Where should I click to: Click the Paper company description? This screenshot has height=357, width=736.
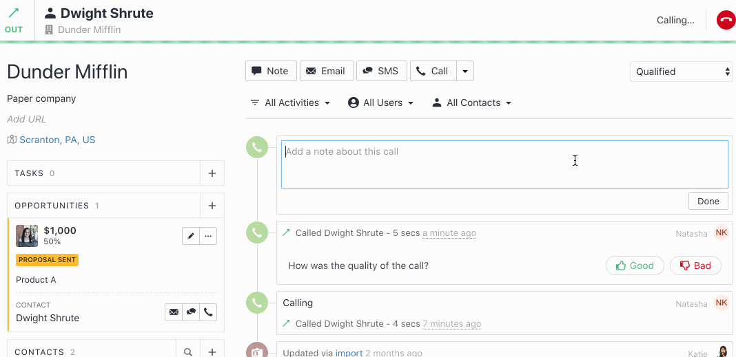[41, 99]
